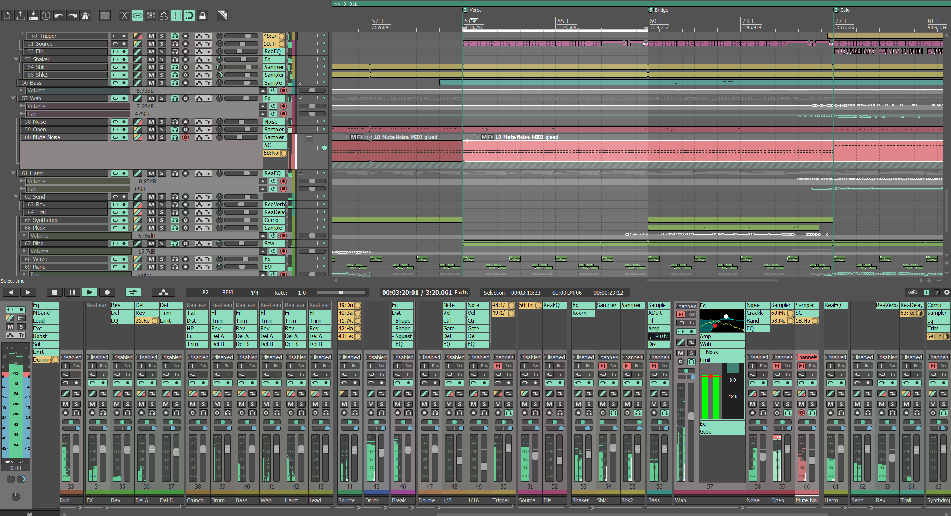Open the transport envelope automation button

(x=163, y=293)
